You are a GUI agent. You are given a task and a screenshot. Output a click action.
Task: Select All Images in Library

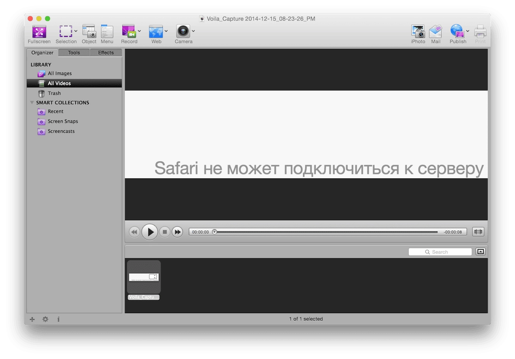pyautogui.click(x=74, y=73)
